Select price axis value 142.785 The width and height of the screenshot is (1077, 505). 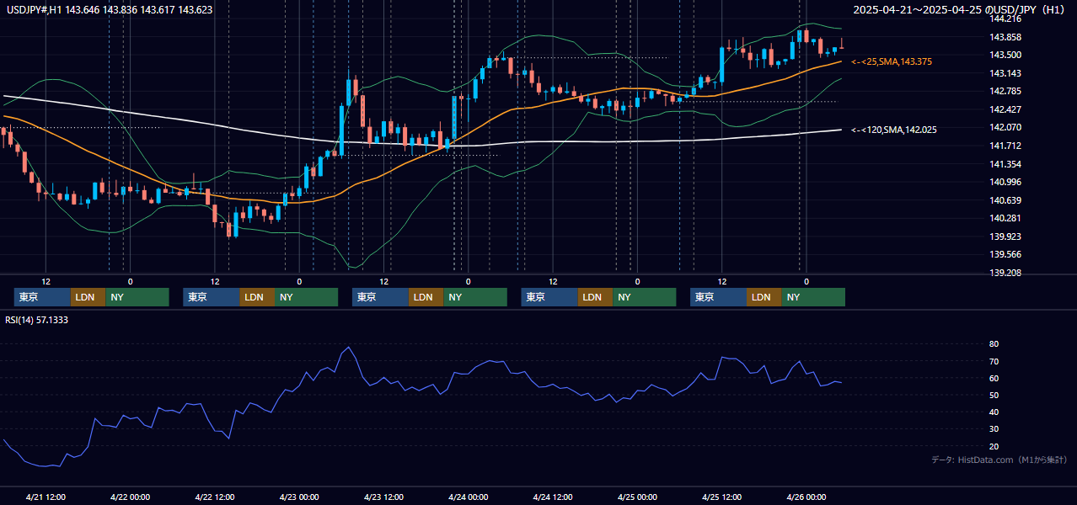point(1006,91)
